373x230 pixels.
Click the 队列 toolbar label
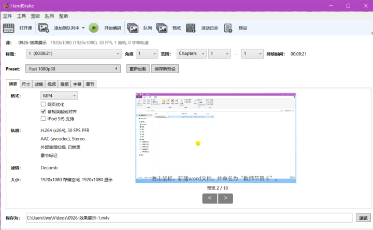[148, 28]
